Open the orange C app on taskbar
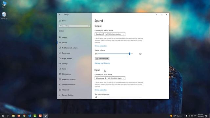The width and height of the screenshot is (210, 118). [x=40, y=116]
